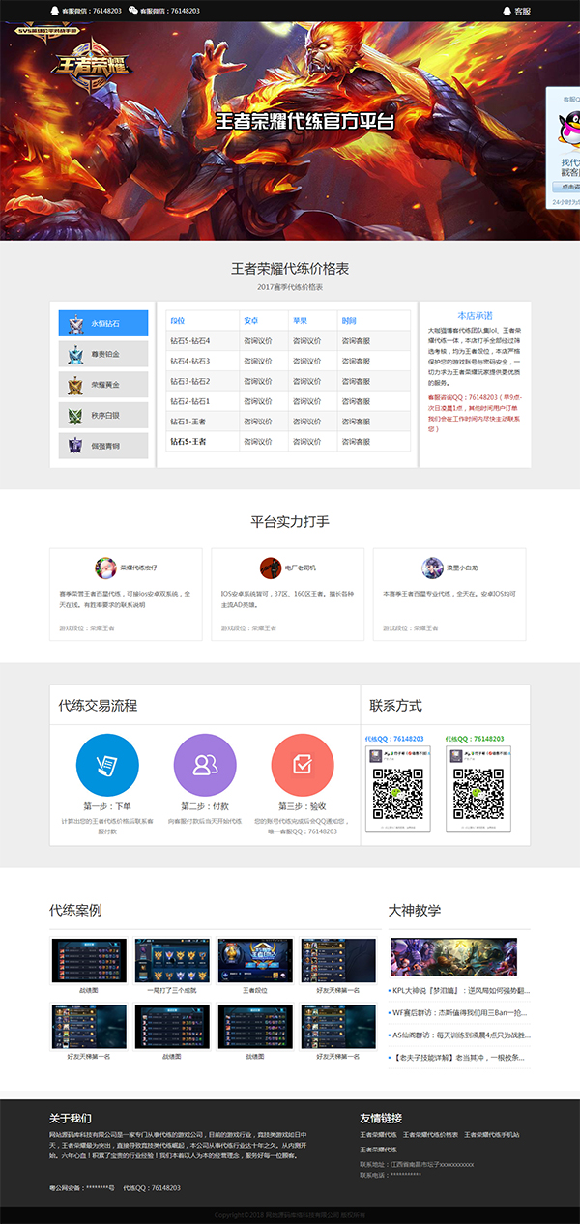Click the 安卓 column header

pos(251,321)
